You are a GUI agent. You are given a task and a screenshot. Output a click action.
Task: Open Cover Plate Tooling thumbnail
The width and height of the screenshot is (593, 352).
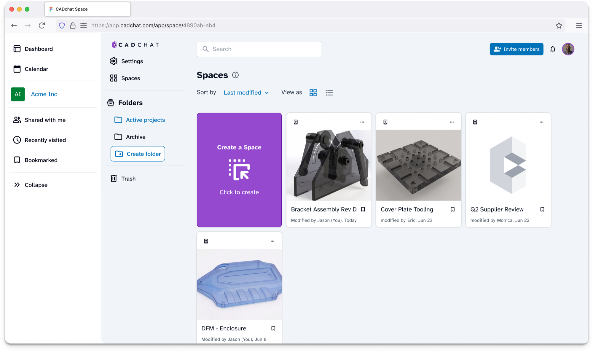click(x=419, y=165)
